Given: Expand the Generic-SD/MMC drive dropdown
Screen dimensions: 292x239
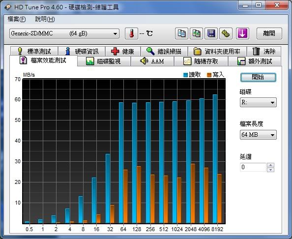Looking at the screenshot, I should [x=64, y=33].
